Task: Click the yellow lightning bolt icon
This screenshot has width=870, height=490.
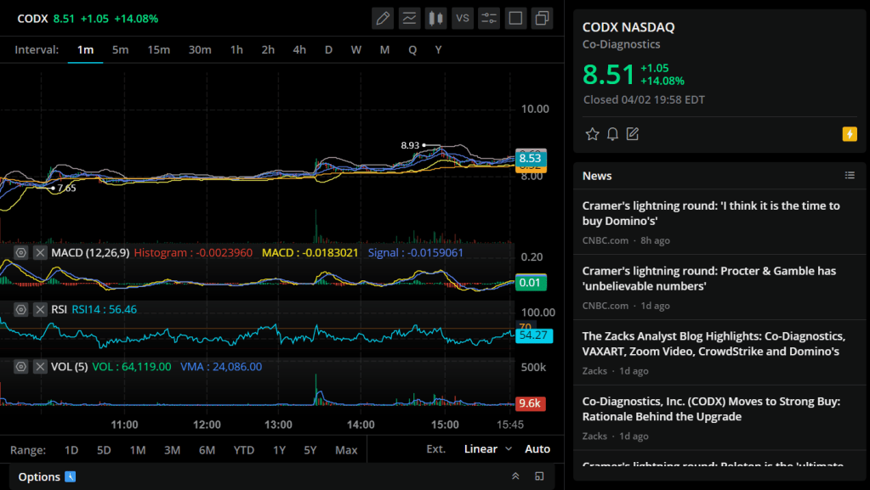Action: [x=849, y=134]
